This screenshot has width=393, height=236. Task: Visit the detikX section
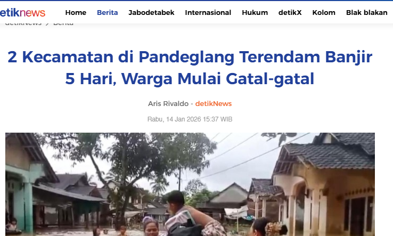tap(290, 13)
